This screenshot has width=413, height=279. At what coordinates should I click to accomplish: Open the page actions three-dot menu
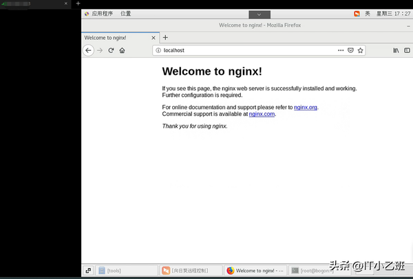point(340,50)
